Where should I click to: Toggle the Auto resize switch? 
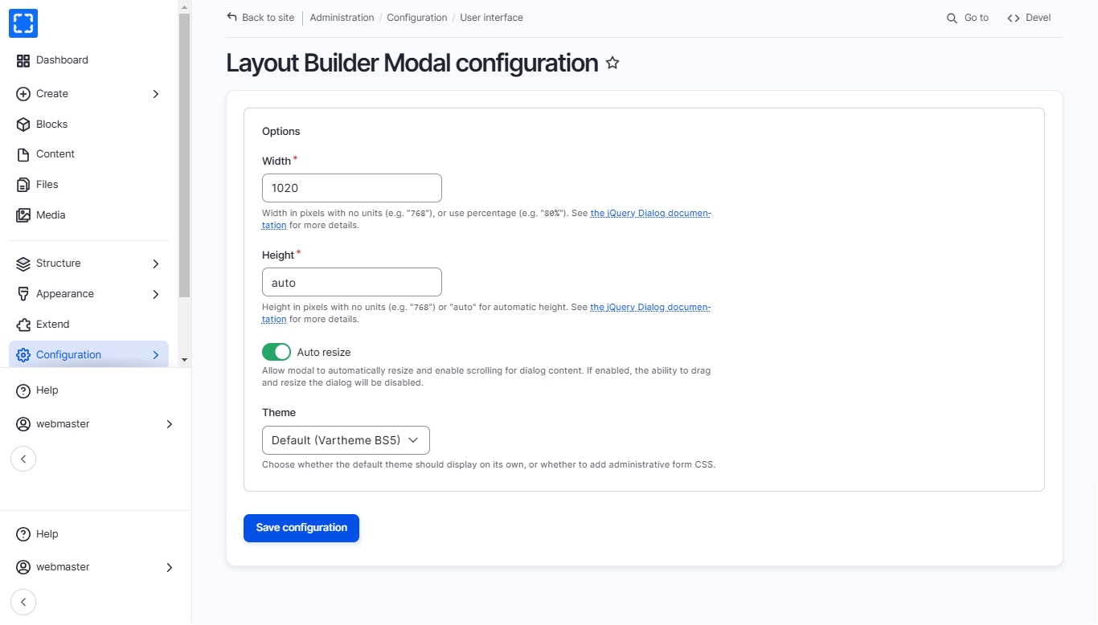(x=277, y=352)
